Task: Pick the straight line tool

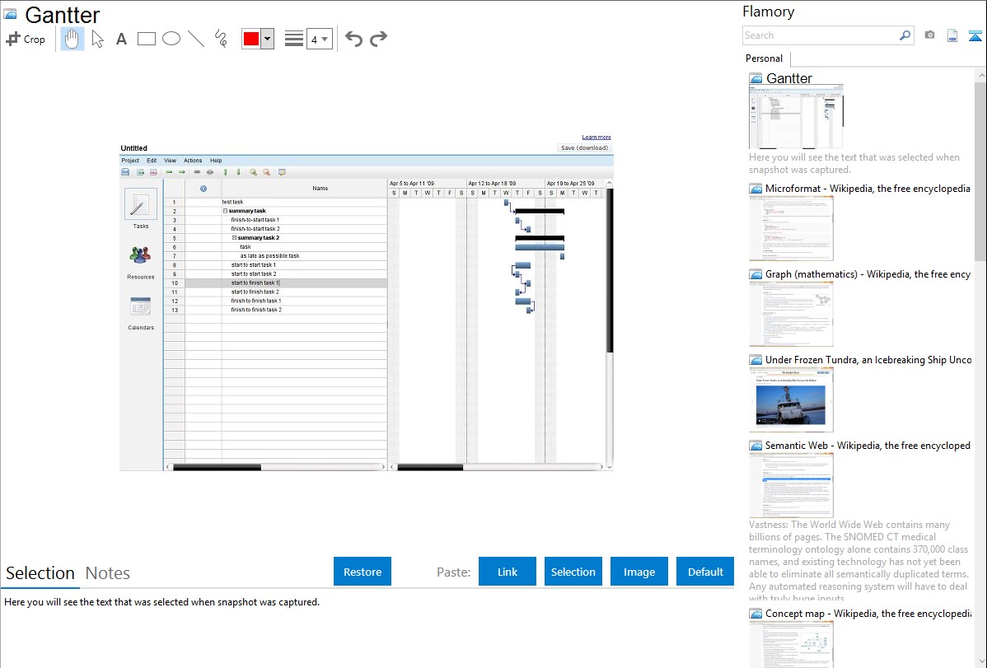Action: [x=196, y=39]
